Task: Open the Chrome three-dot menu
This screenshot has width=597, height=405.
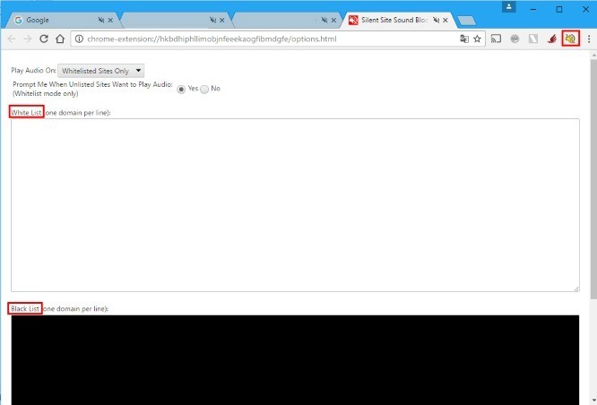Action: click(x=589, y=39)
